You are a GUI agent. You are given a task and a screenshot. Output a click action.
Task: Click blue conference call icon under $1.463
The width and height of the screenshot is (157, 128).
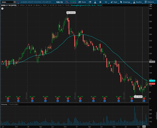(119, 101)
